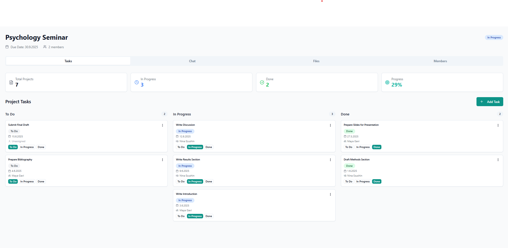The width and height of the screenshot is (508, 248).
Task: Click calendar icon on Prepare Bibliography card
Action: pos(10,171)
